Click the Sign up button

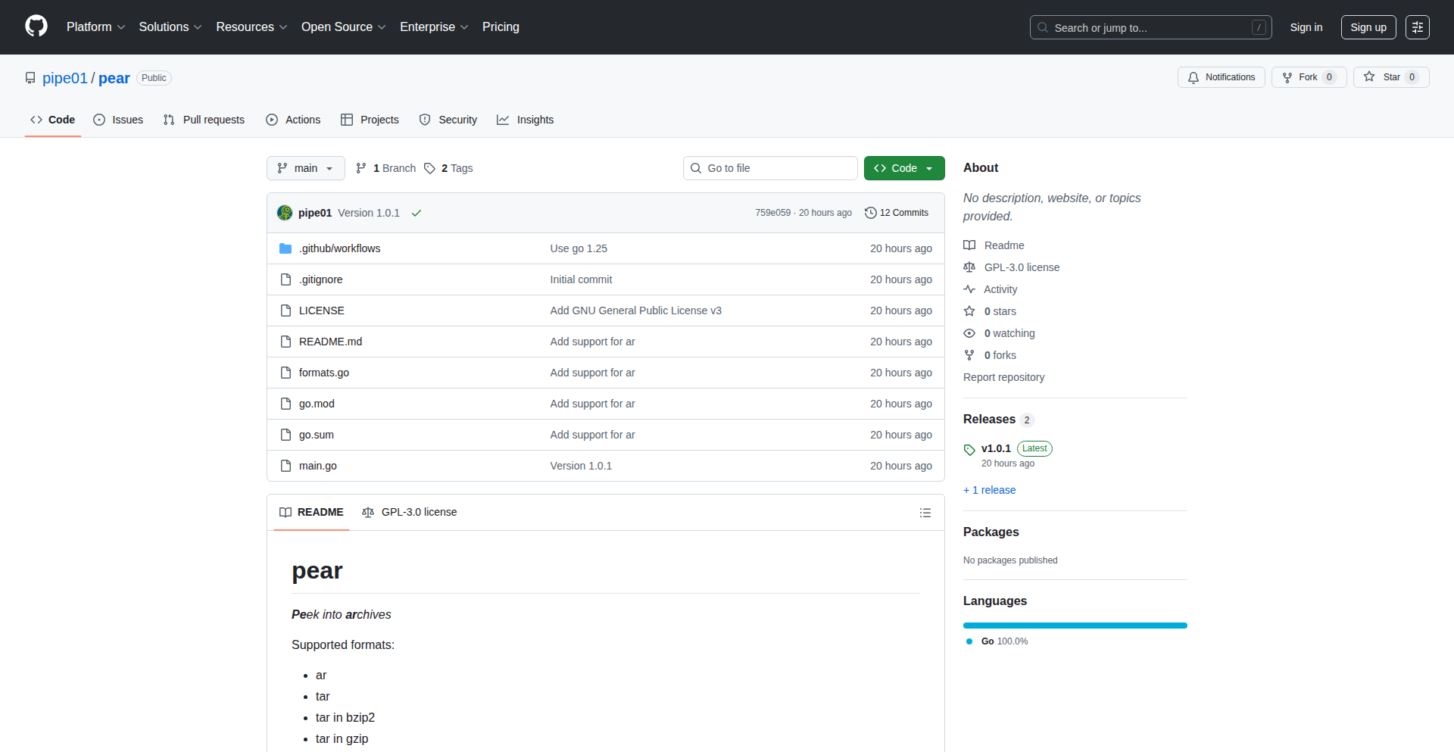coord(1368,27)
